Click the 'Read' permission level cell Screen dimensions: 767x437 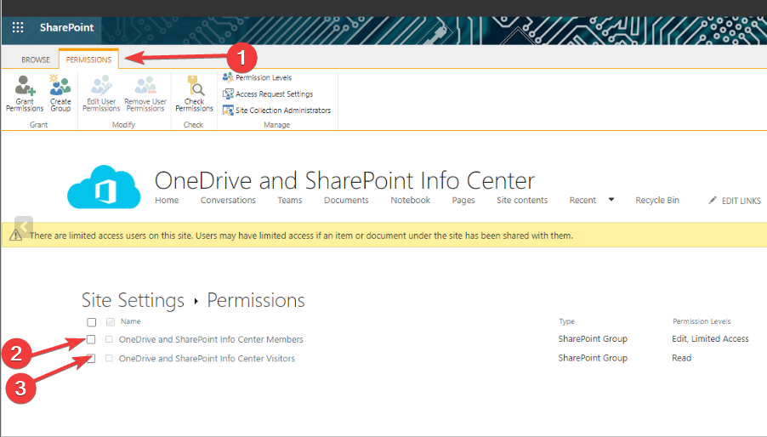(x=681, y=358)
